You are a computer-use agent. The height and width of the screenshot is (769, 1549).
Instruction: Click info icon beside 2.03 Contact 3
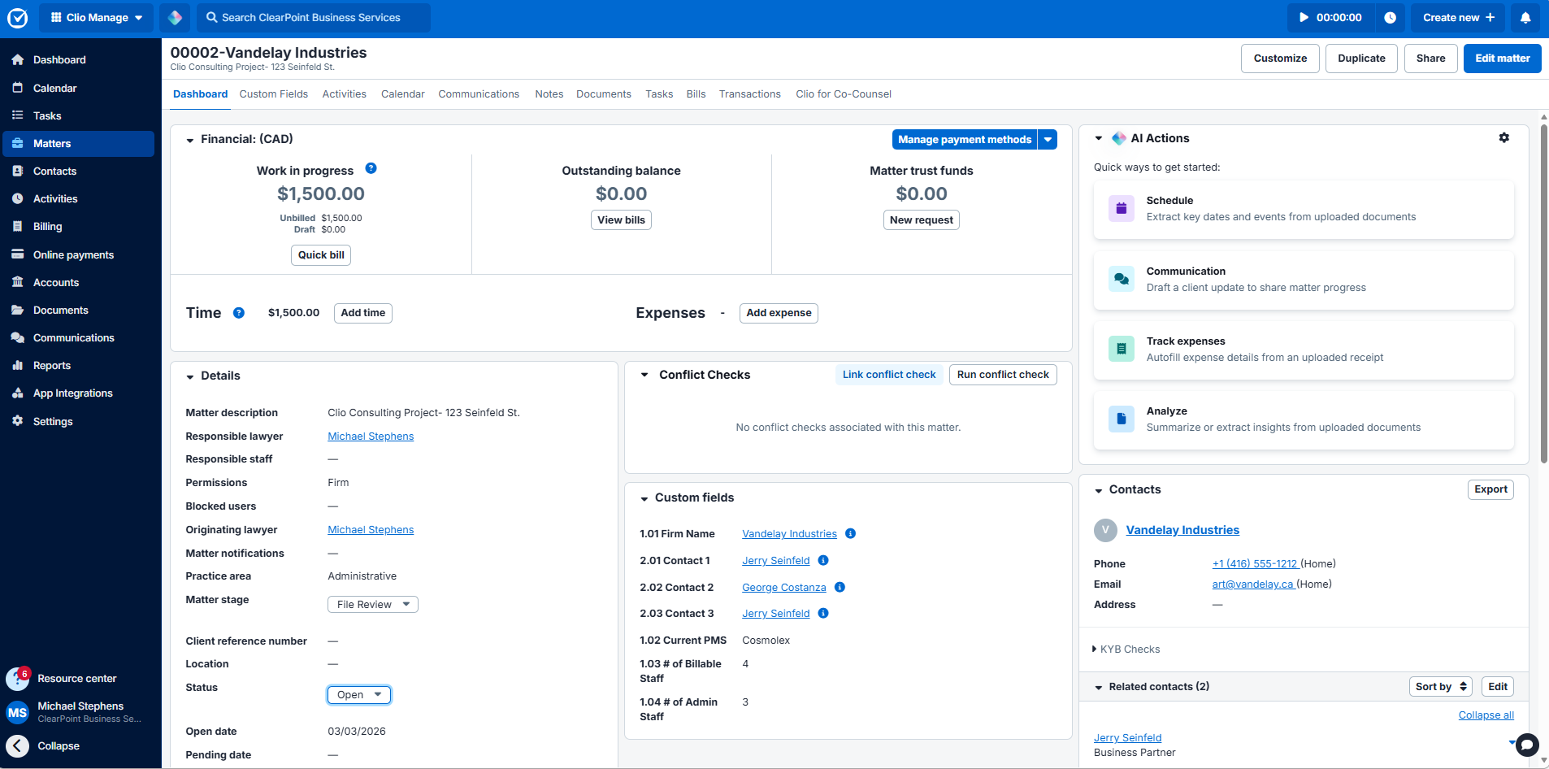point(823,614)
